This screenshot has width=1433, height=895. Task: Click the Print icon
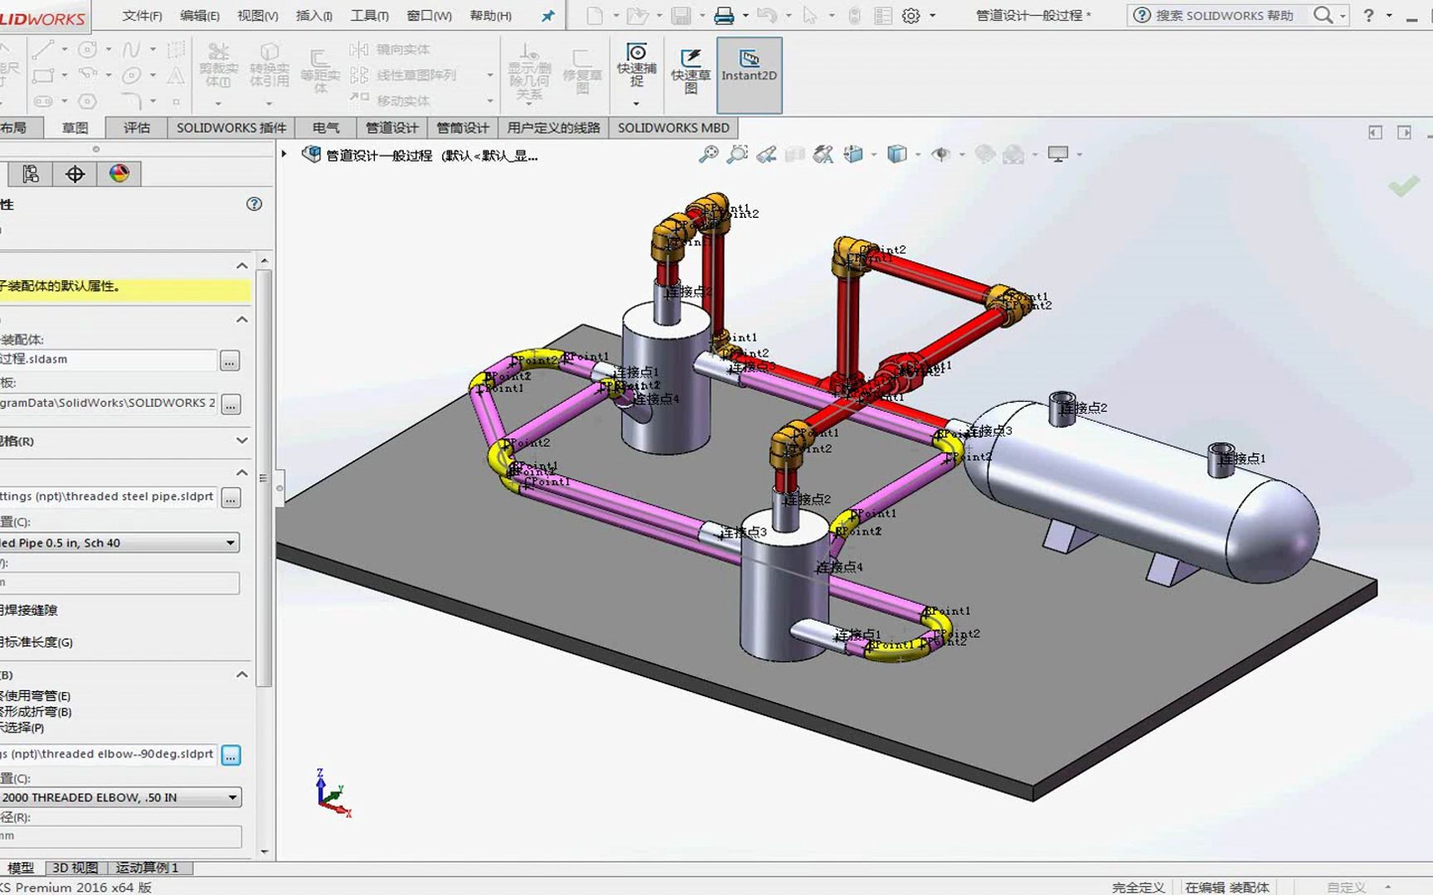724,16
